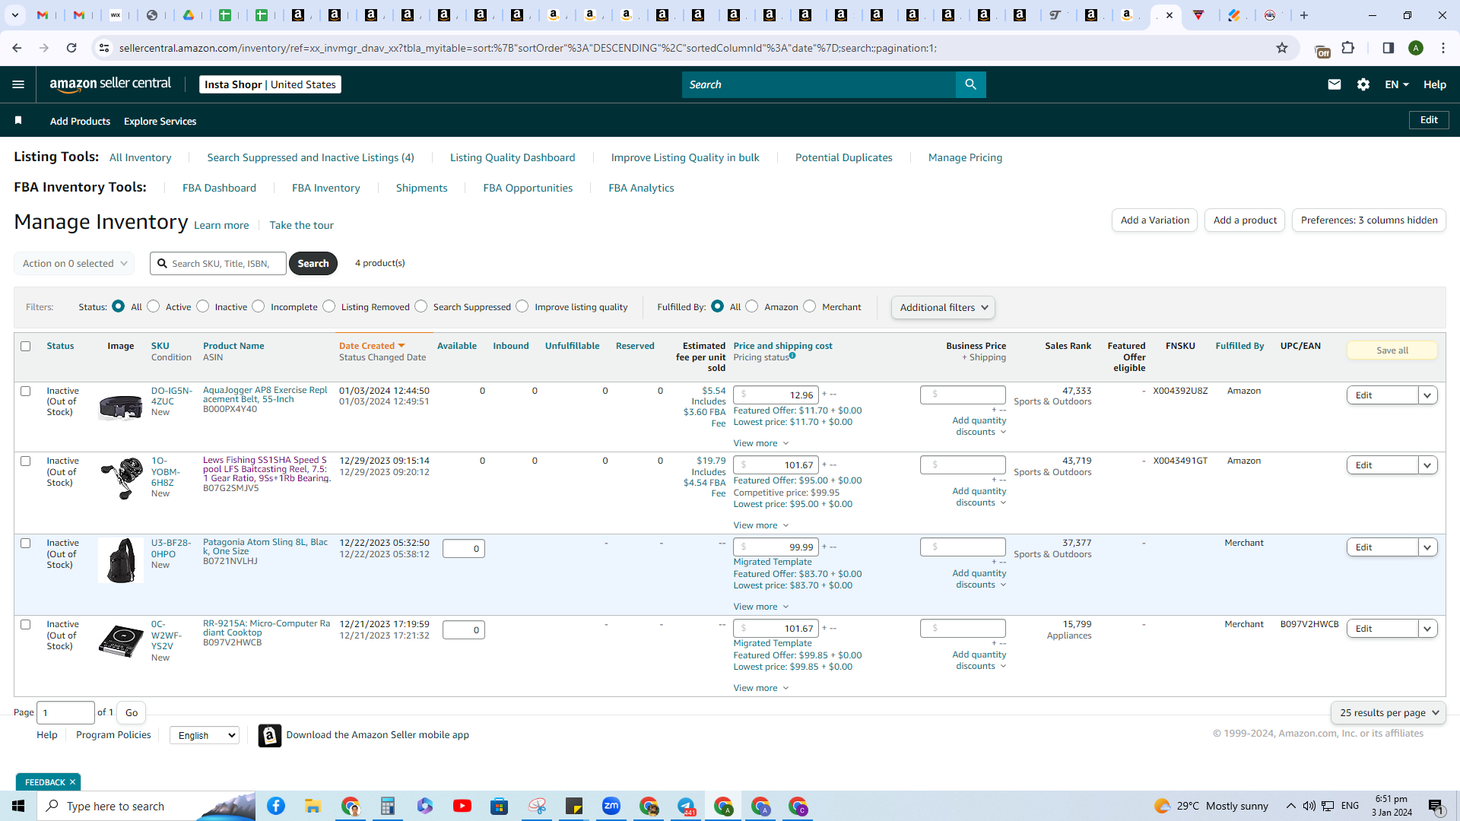Select the Active status filter
Screen dimensions: 1460x821
154,306
